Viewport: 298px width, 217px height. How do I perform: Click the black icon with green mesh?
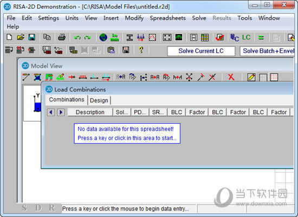coord(179,37)
